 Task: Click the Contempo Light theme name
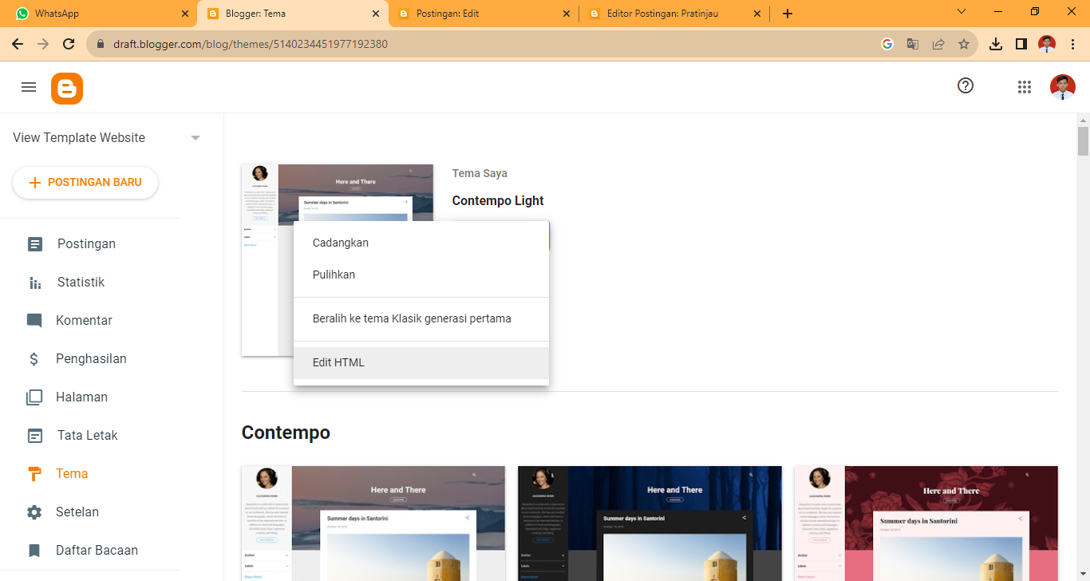pos(498,201)
